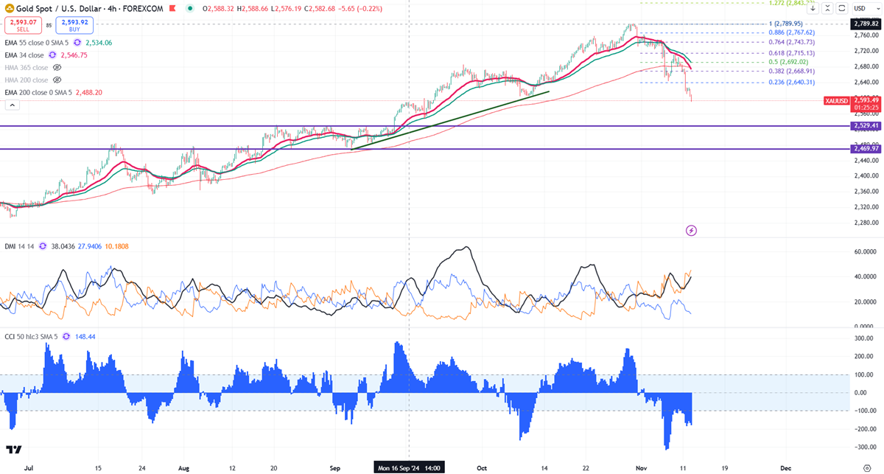The width and height of the screenshot is (884, 474).
Task: Click the green market status dot
Action: point(191,9)
